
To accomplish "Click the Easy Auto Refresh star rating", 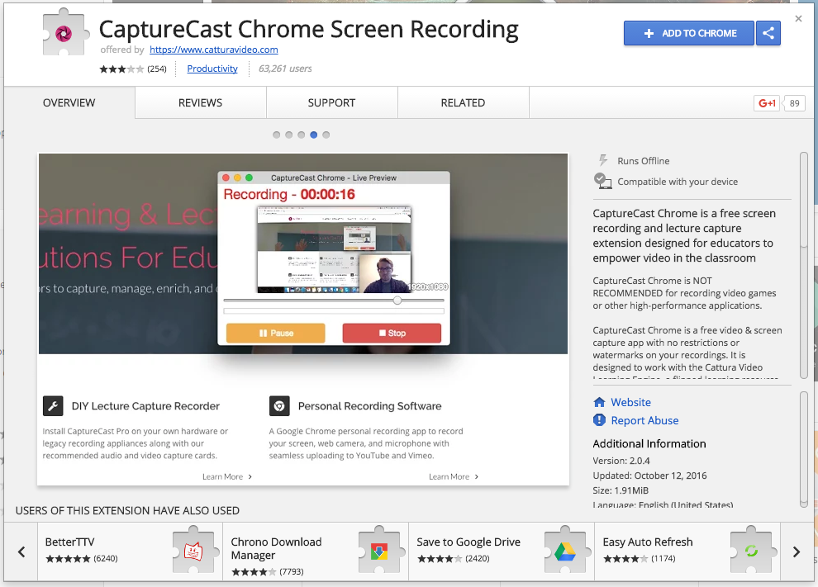I will [626, 559].
